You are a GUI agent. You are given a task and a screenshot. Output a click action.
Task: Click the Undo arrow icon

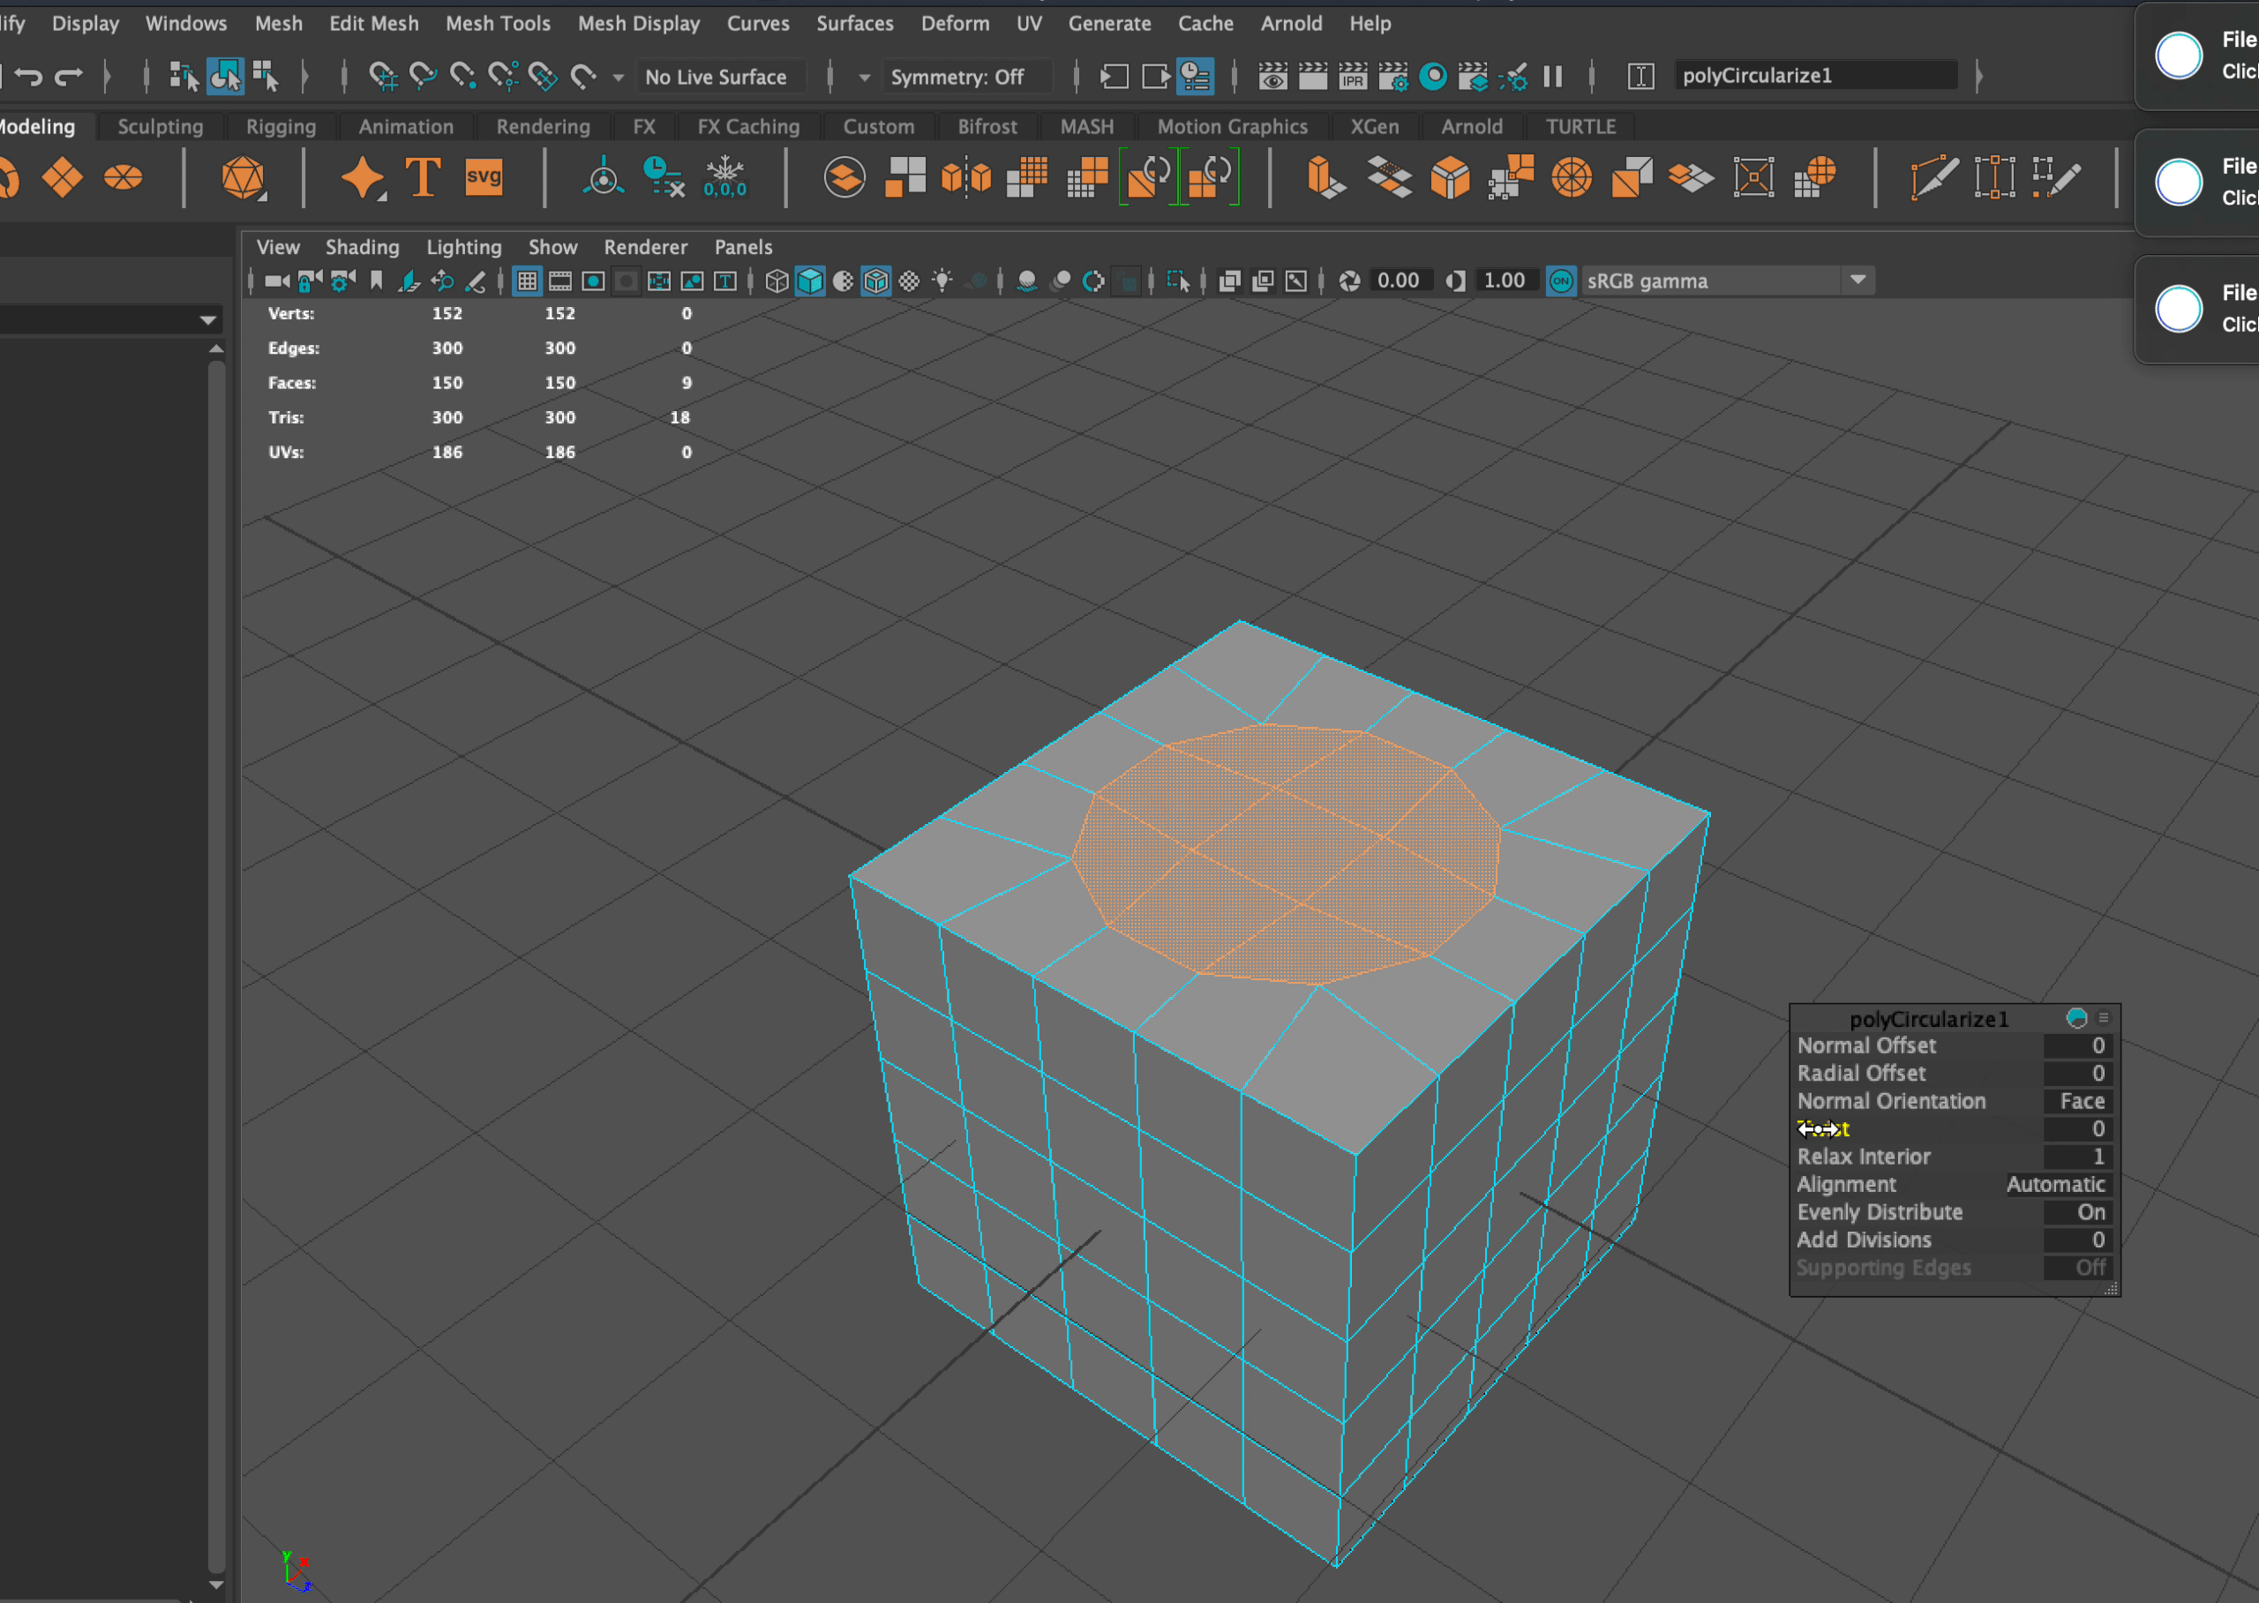point(28,76)
